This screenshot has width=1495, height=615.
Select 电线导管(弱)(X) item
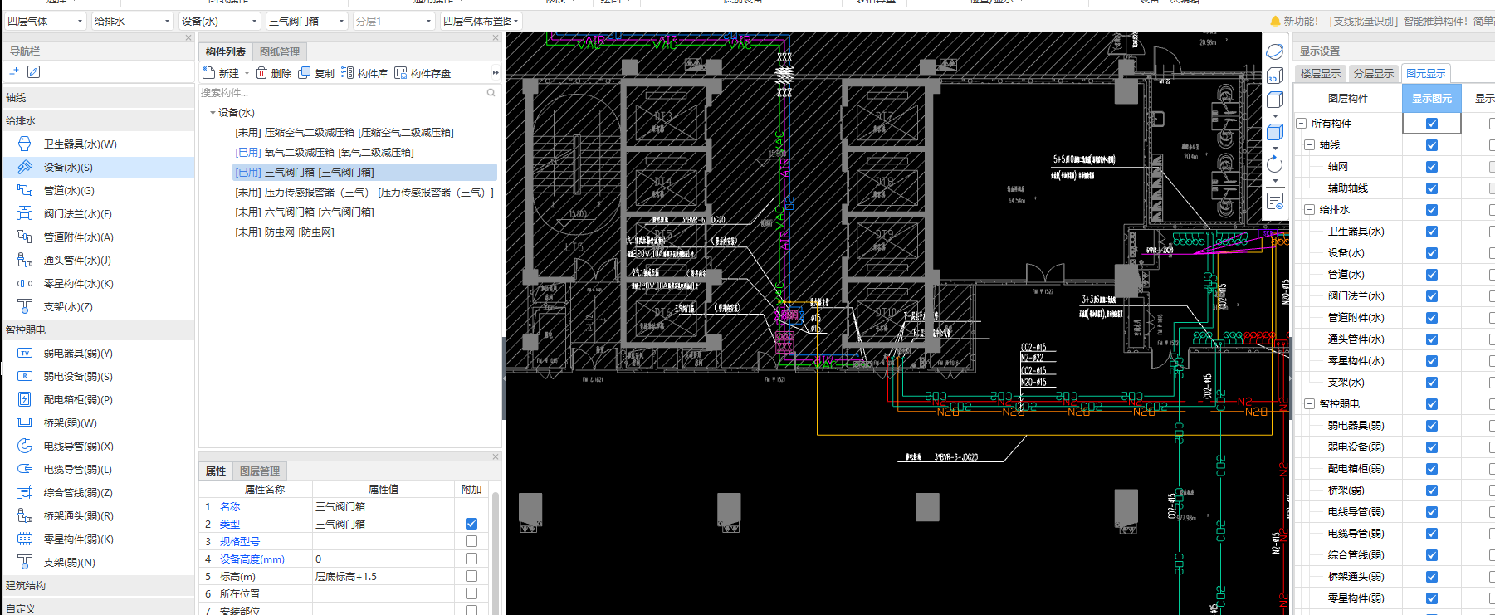[x=78, y=446]
